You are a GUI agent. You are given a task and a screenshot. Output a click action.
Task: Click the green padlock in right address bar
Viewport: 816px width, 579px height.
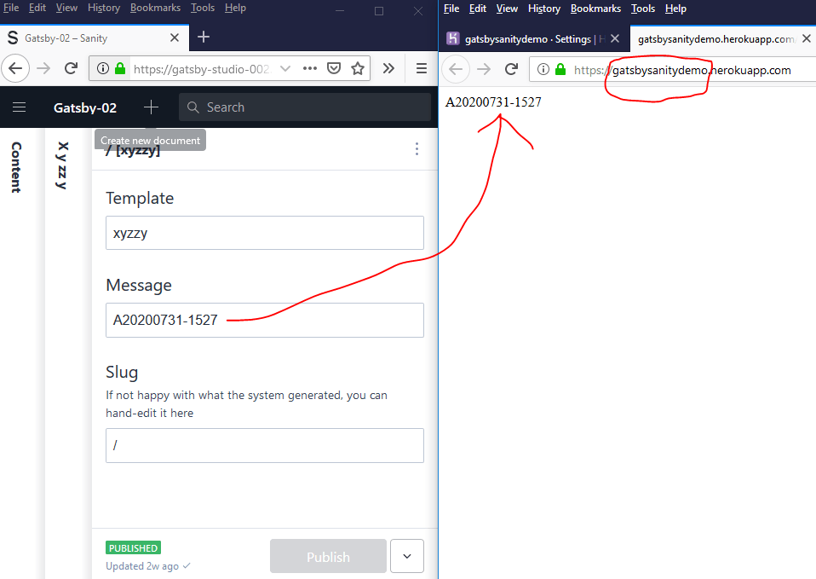[560, 69]
